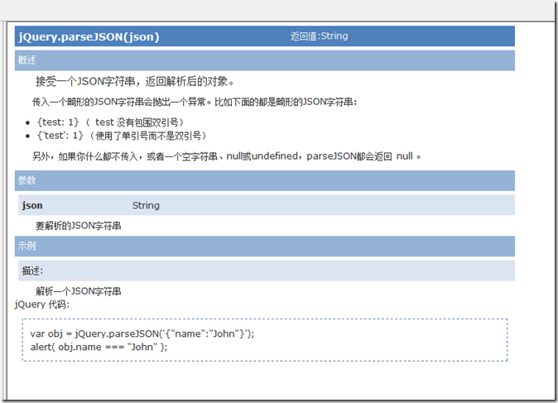Click the 描述: row in examples
Screen dimensions: 558x403
pos(33,271)
